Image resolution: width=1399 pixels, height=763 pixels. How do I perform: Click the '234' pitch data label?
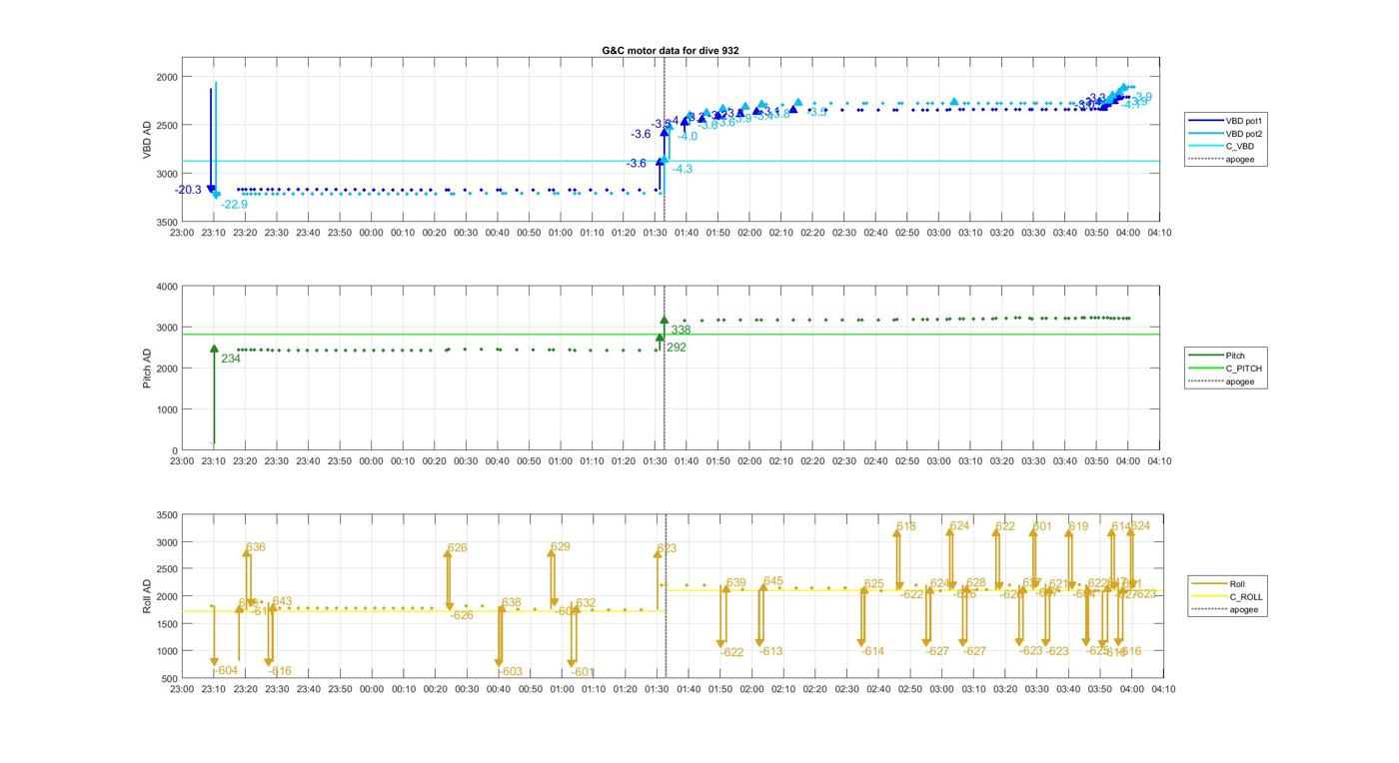[x=231, y=360]
